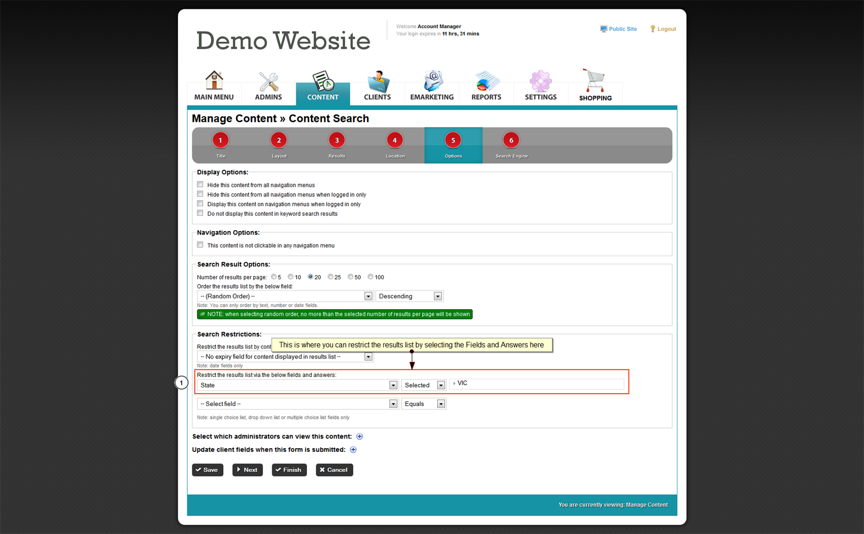Screen dimensions: 864x534
Task: Enable content not clickable in navigation menu
Action: point(200,245)
